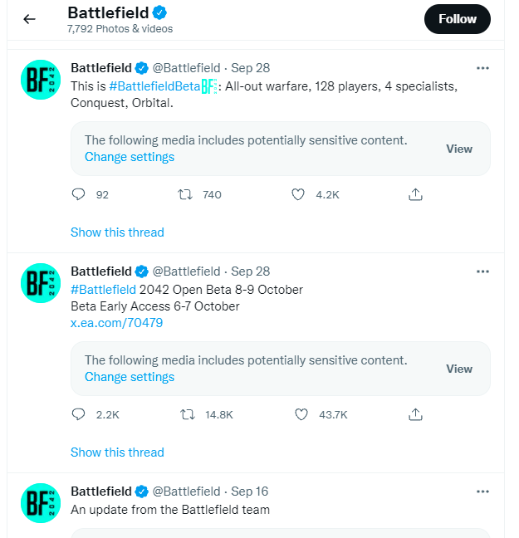Image resolution: width=519 pixels, height=538 pixels.
Task: Open more options on the BattlefieldBeta tweet
Action: pos(482,68)
